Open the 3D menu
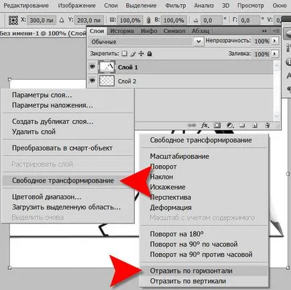The width and height of the screenshot is (291, 290). tap(226, 5)
